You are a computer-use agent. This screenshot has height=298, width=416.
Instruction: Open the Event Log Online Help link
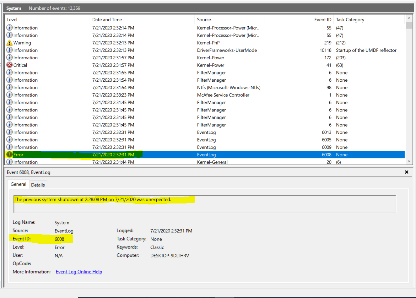(79, 272)
